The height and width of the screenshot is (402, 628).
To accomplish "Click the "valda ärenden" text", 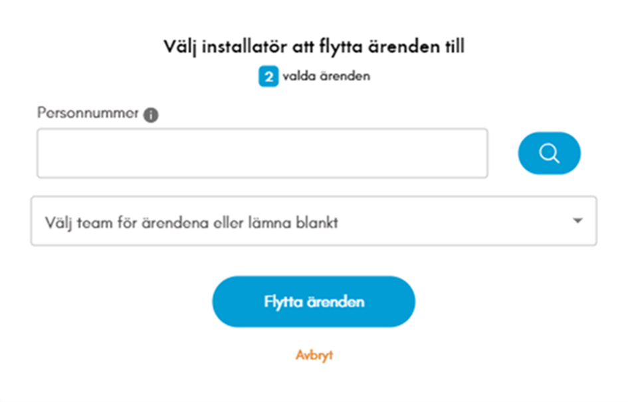I will tap(326, 76).
